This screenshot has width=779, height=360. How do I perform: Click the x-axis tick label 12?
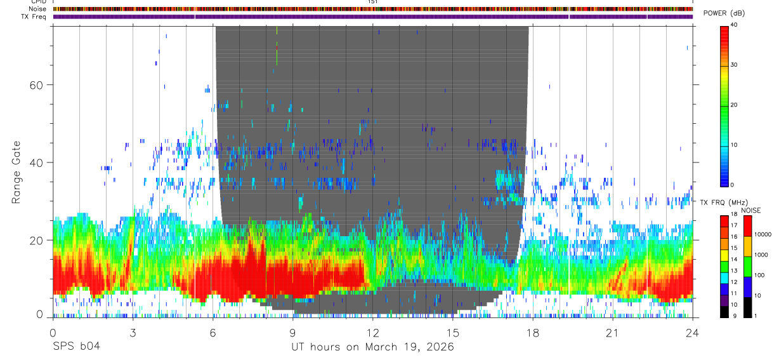tap(372, 332)
